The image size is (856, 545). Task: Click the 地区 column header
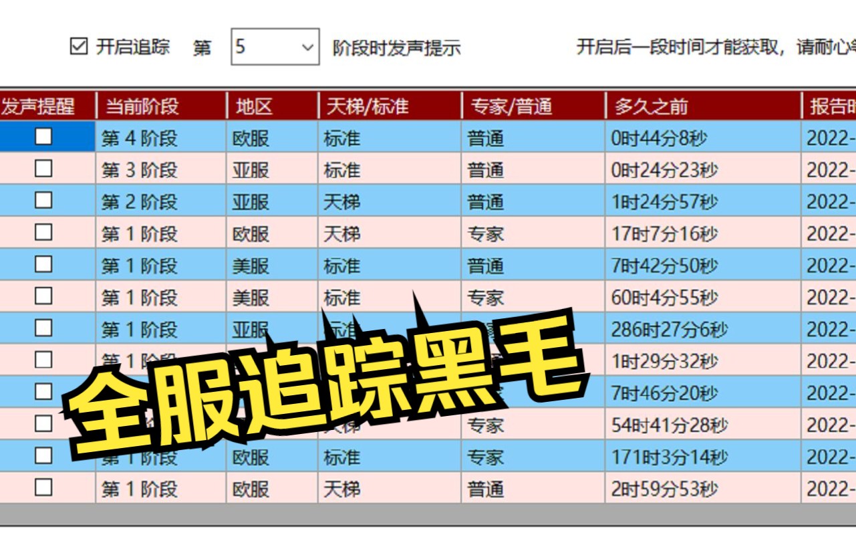272,106
